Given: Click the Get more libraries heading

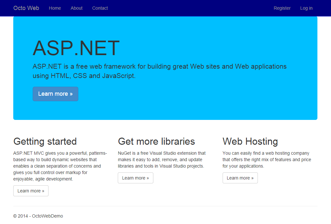Looking at the screenshot, I should (156, 141).
